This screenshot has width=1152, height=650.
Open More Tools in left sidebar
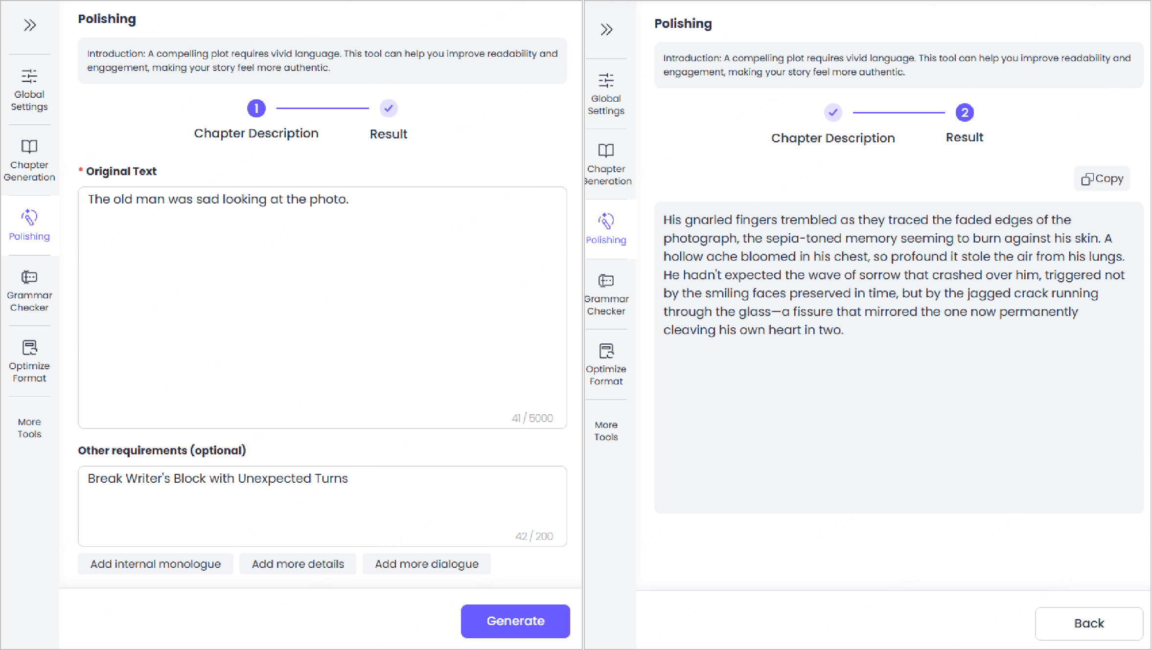[x=29, y=427]
